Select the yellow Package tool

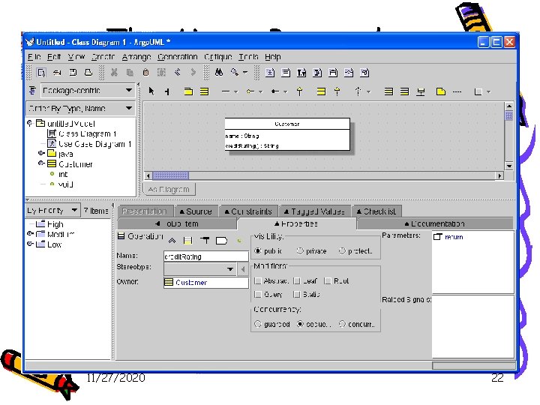click(x=188, y=91)
